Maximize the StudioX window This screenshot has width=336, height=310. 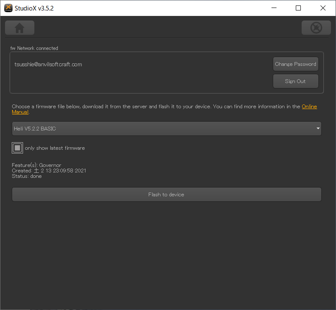point(298,8)
